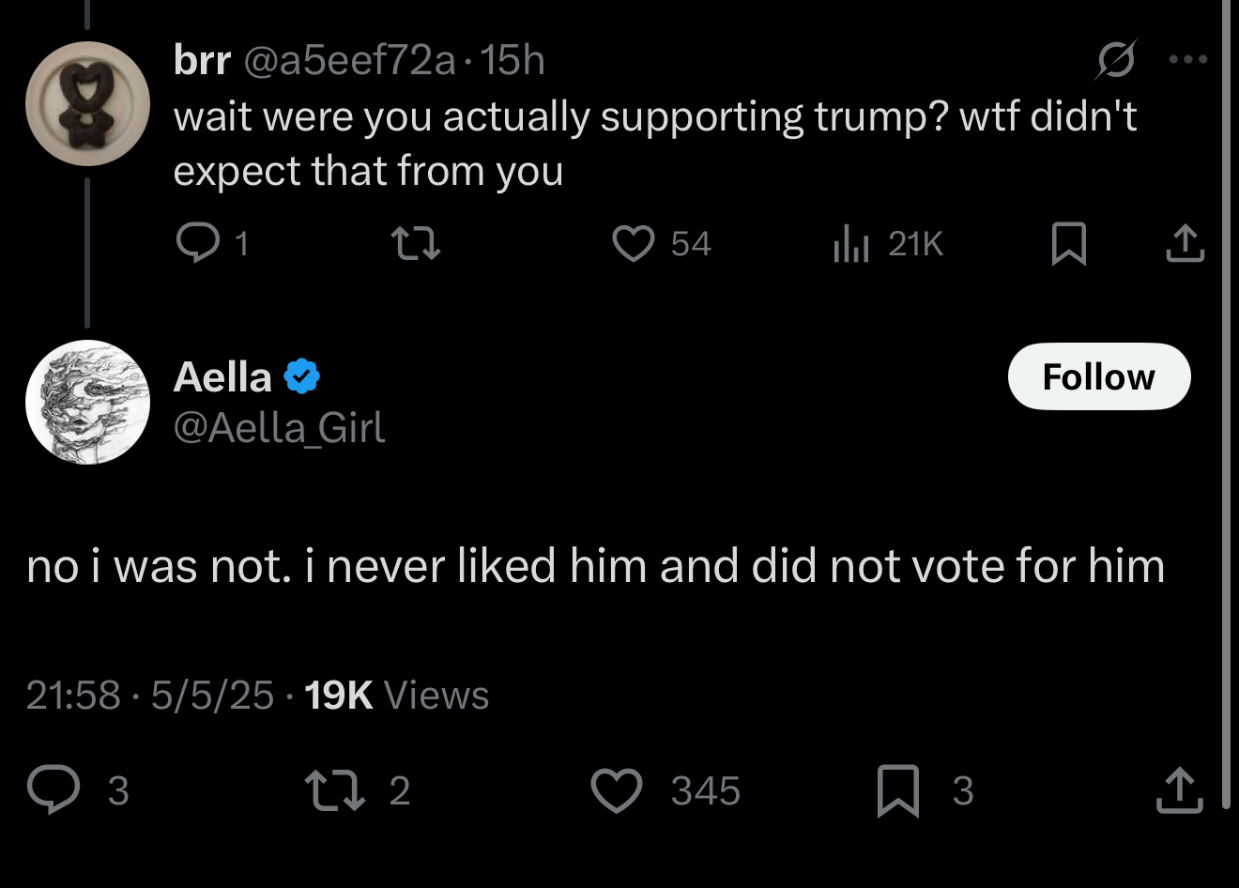Open brr's display name profile link
1239x888 pixels.
tap(202, 60)
